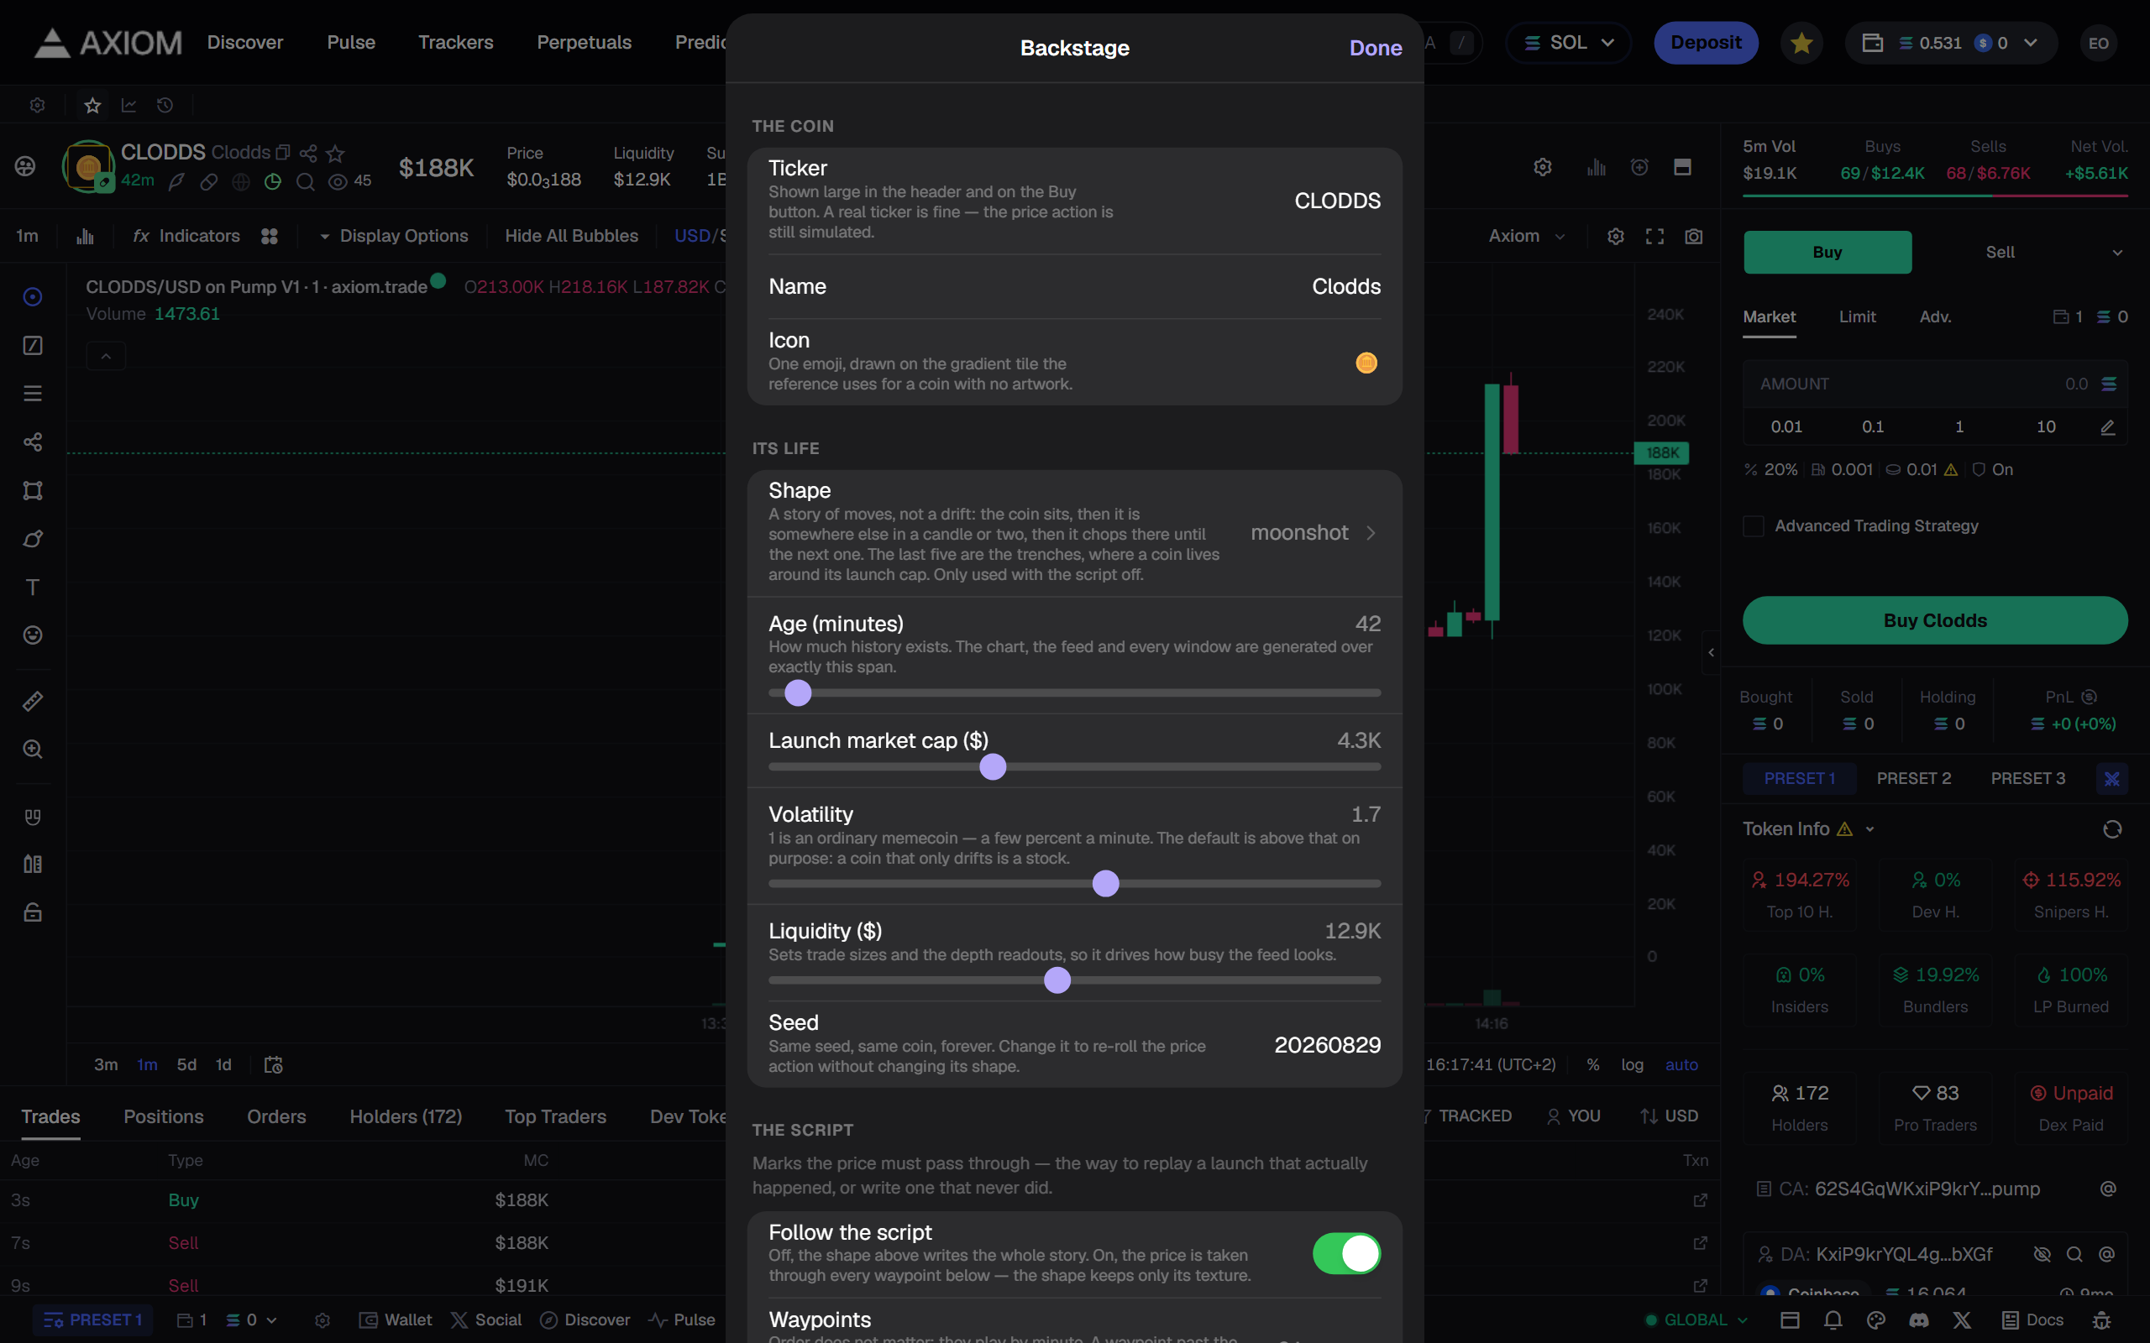The height and width of the screenshot is (1343, 2150).
Task: Click the gold star watchlist icon
Action: (1801, 43)
